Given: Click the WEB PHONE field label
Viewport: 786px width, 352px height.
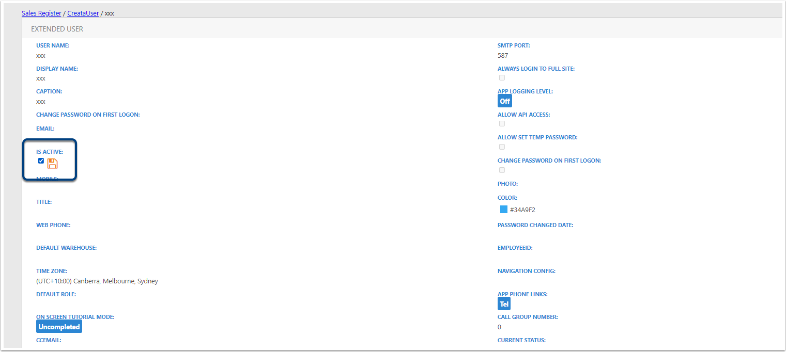Looking at the screenshot, I should pos(53,225).
